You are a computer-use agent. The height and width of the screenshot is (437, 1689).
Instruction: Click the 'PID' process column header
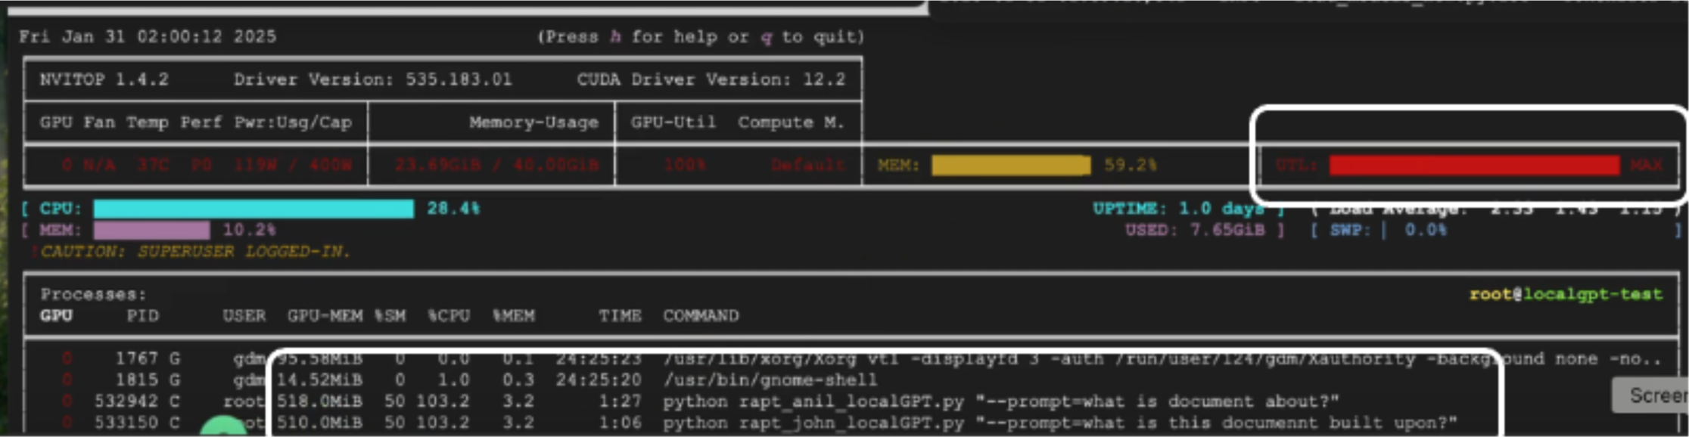(142, 315)
